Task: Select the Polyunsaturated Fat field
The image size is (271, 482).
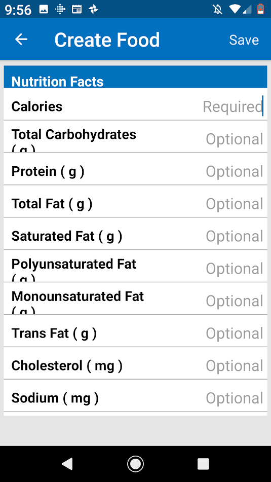Action: click(x=136, y=266)
